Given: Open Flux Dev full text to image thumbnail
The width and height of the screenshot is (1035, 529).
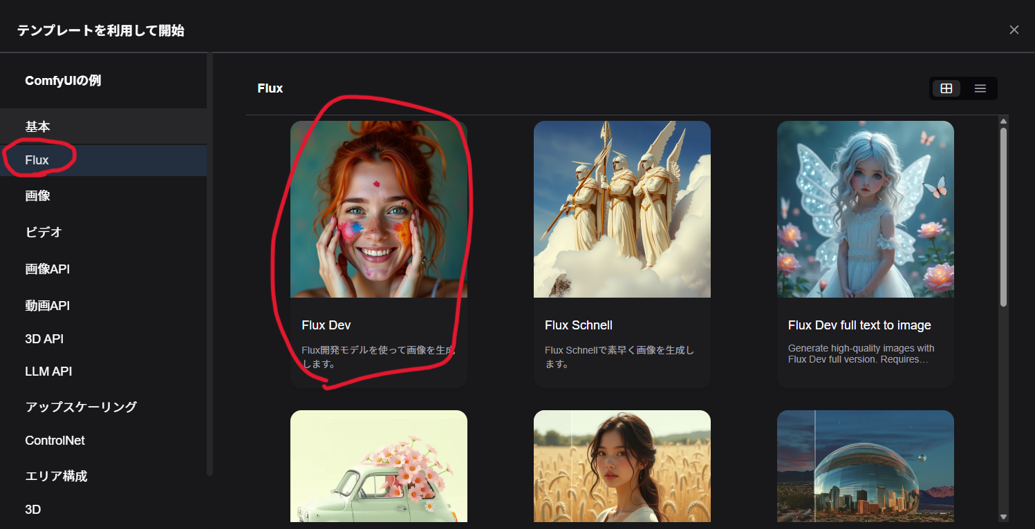Looking at the screenshot, I should pyautogui.click(x=866, y=209).
